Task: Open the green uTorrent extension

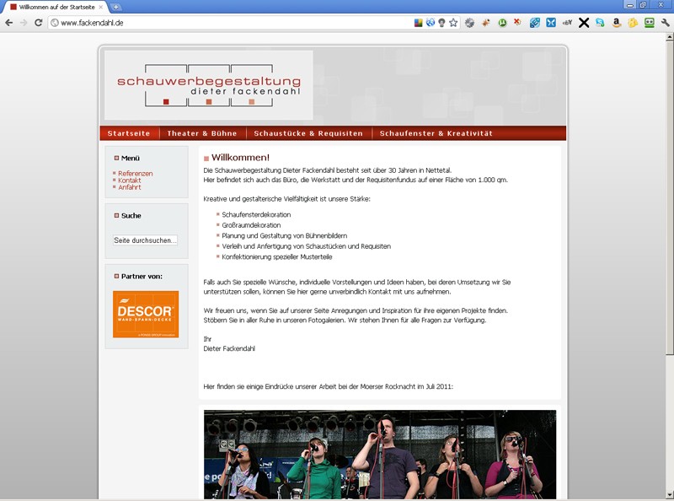Action: pos(502,23)
